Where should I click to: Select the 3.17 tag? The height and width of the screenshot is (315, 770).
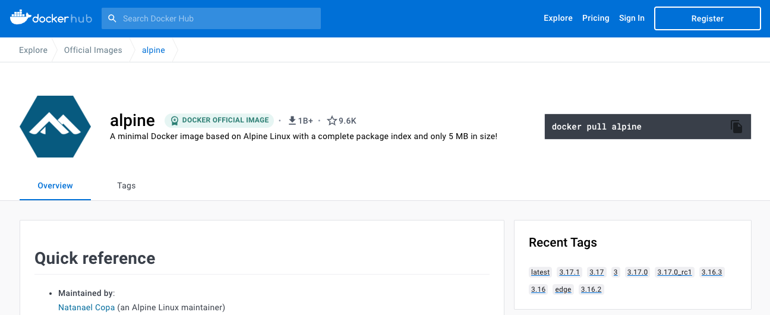point(597,272)
